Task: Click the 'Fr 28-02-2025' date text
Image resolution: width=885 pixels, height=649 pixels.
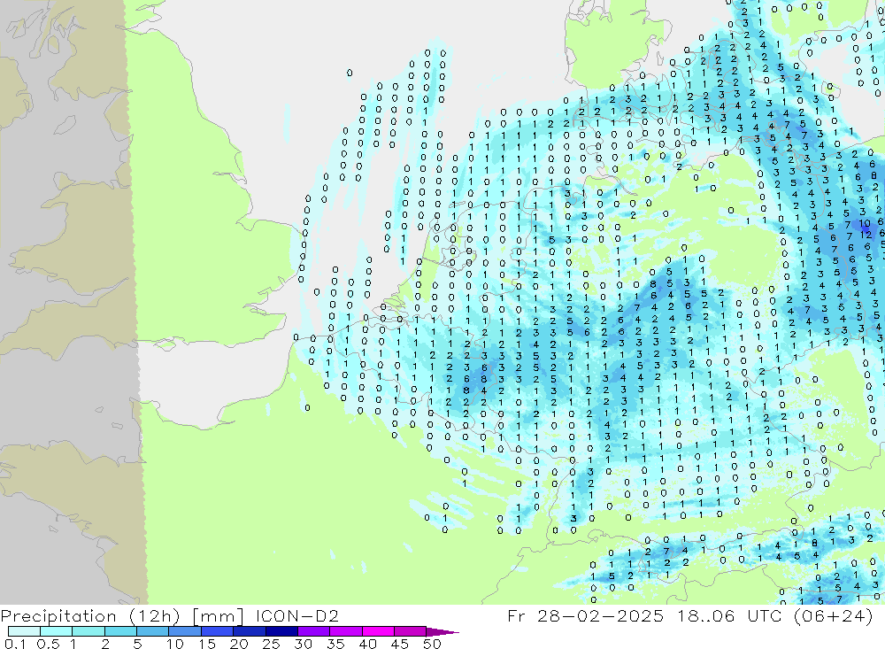Action: [x=585, y=615]
